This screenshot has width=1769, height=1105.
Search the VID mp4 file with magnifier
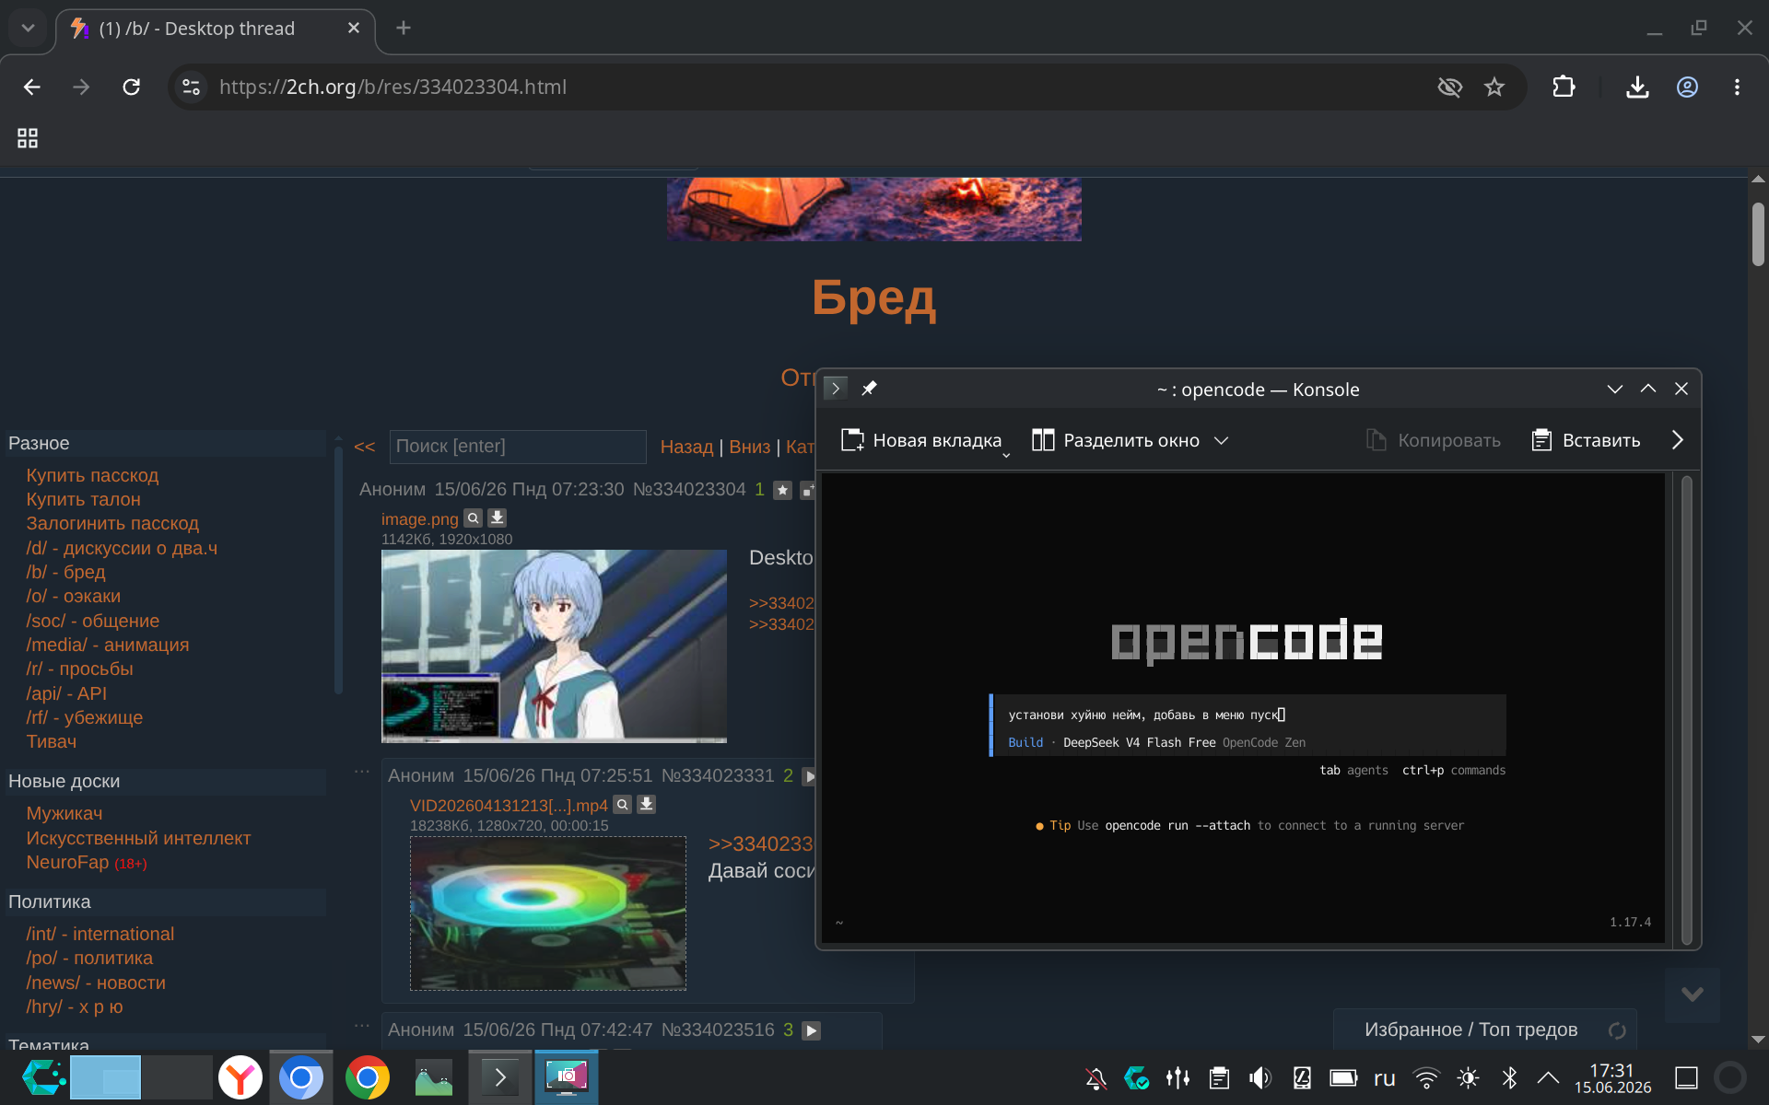coord(623,805)
